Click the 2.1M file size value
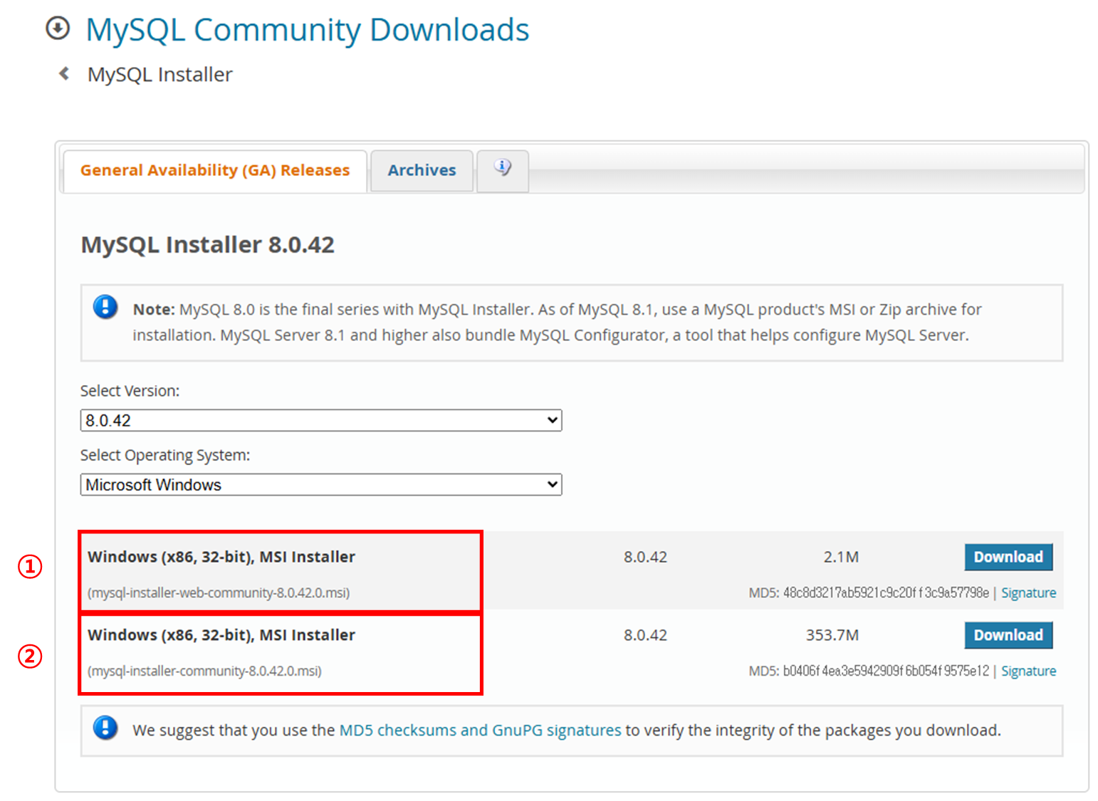 coord(841,557)
